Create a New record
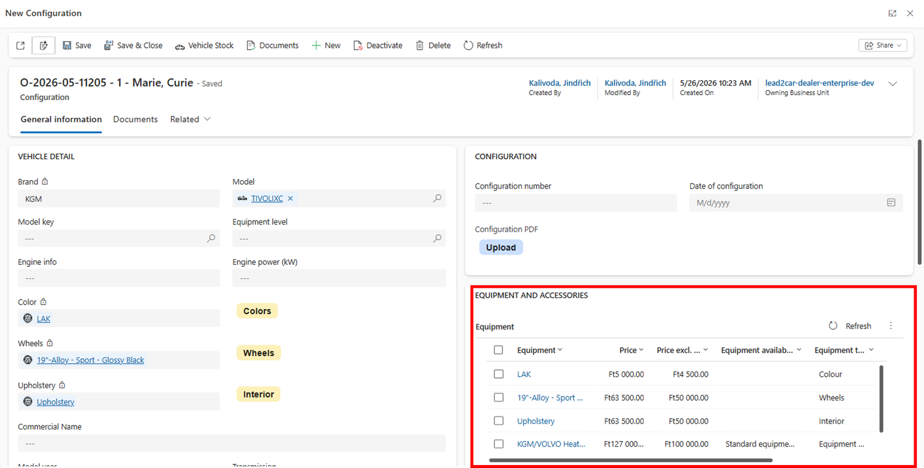This screenshot has height=468, width=924. click(x=326, y=46)
